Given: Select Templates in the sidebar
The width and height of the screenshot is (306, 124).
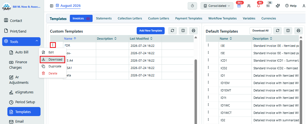Looking at the screenshot, I should point(24,112).
